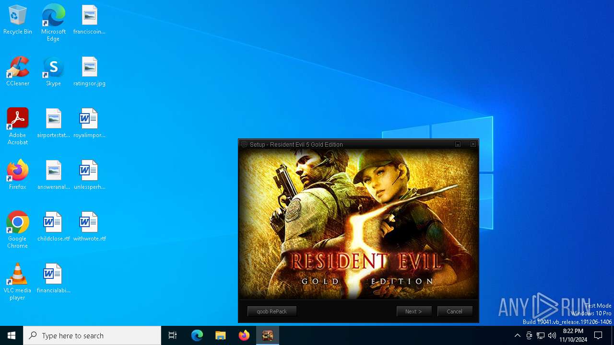
Task: Show hidden system tray icons
Action: tap(517, 335)
